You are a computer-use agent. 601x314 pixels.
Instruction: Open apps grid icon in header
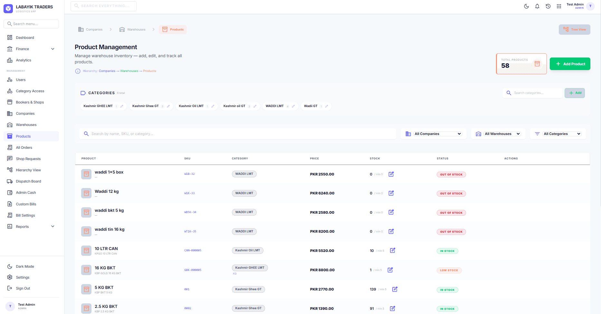coord(559,6)
